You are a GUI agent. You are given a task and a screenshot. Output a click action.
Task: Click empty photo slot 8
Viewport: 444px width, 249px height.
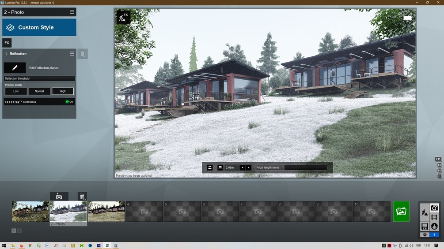296,211
